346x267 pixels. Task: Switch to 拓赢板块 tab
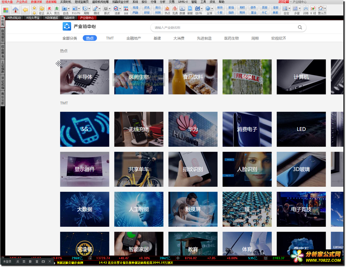click(69, 18)
